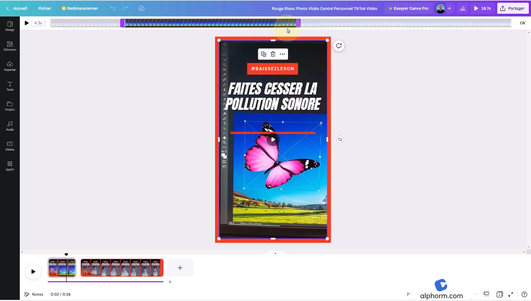
Task: Toggle fullscreen mode in the bottom bar
Action: click(x=511, y=294)
